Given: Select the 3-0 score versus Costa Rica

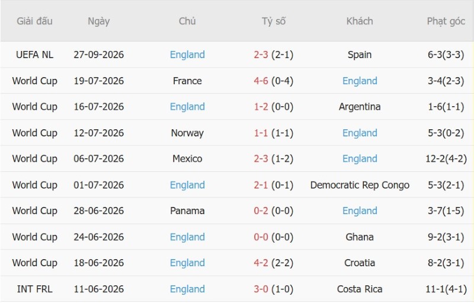Looking at the screenshot, I should [x=261, y=289].
